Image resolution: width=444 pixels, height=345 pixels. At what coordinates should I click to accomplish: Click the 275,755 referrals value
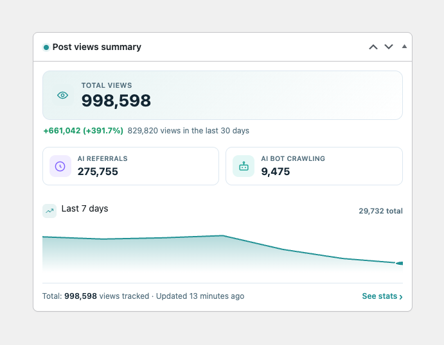pyautogui.click(x=98, y=171)
